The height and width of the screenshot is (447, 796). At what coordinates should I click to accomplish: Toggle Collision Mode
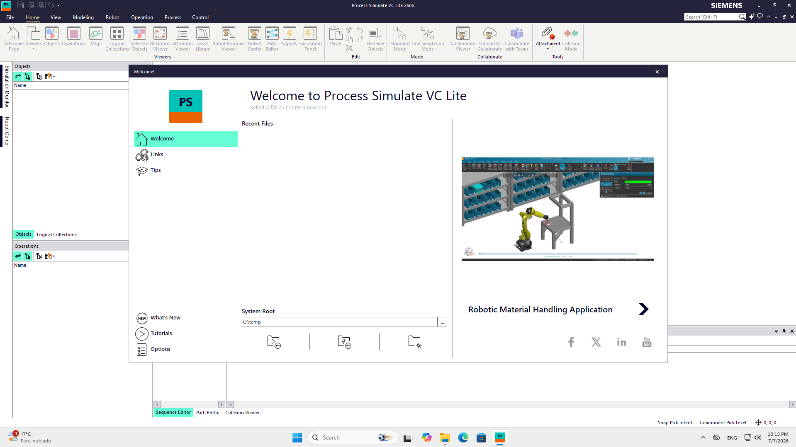(x=571, y=39)
